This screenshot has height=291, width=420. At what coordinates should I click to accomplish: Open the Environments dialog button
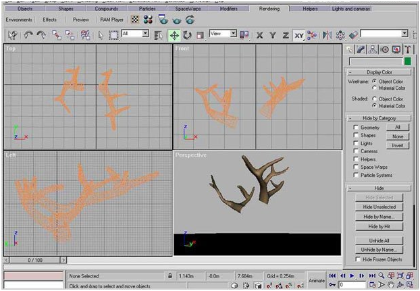pyautogui.click(x=19, y=20)
